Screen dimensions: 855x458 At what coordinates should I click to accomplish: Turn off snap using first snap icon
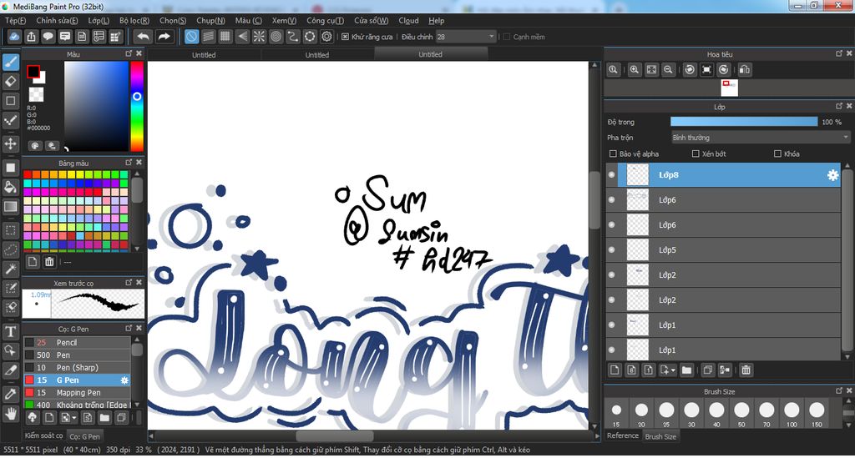point(191,37)
